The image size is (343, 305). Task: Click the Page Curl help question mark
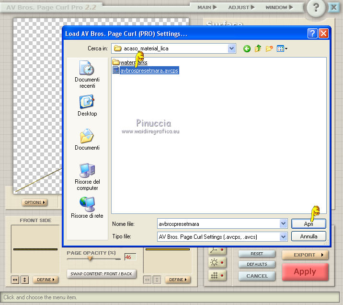(316, 8)
